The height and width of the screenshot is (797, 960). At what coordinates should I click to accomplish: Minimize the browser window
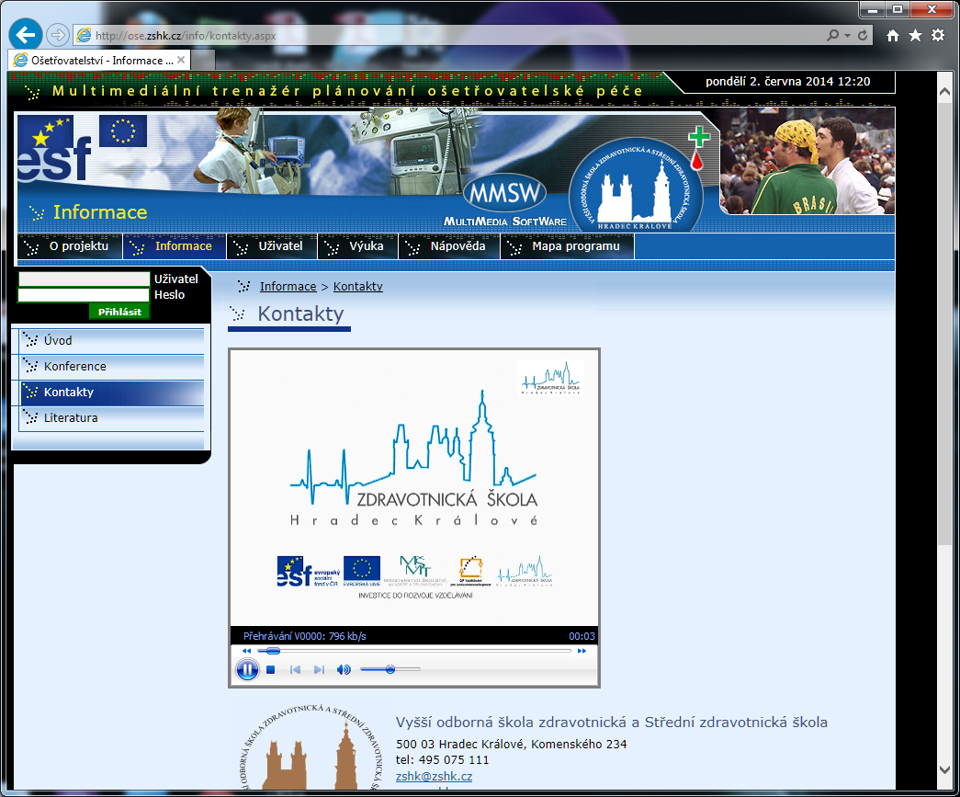click(x=873, y=9)
